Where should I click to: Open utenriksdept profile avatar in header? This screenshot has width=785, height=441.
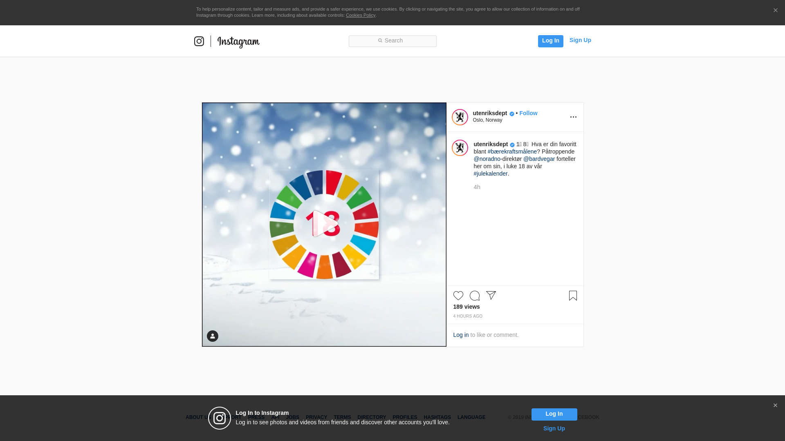point(460,117)
